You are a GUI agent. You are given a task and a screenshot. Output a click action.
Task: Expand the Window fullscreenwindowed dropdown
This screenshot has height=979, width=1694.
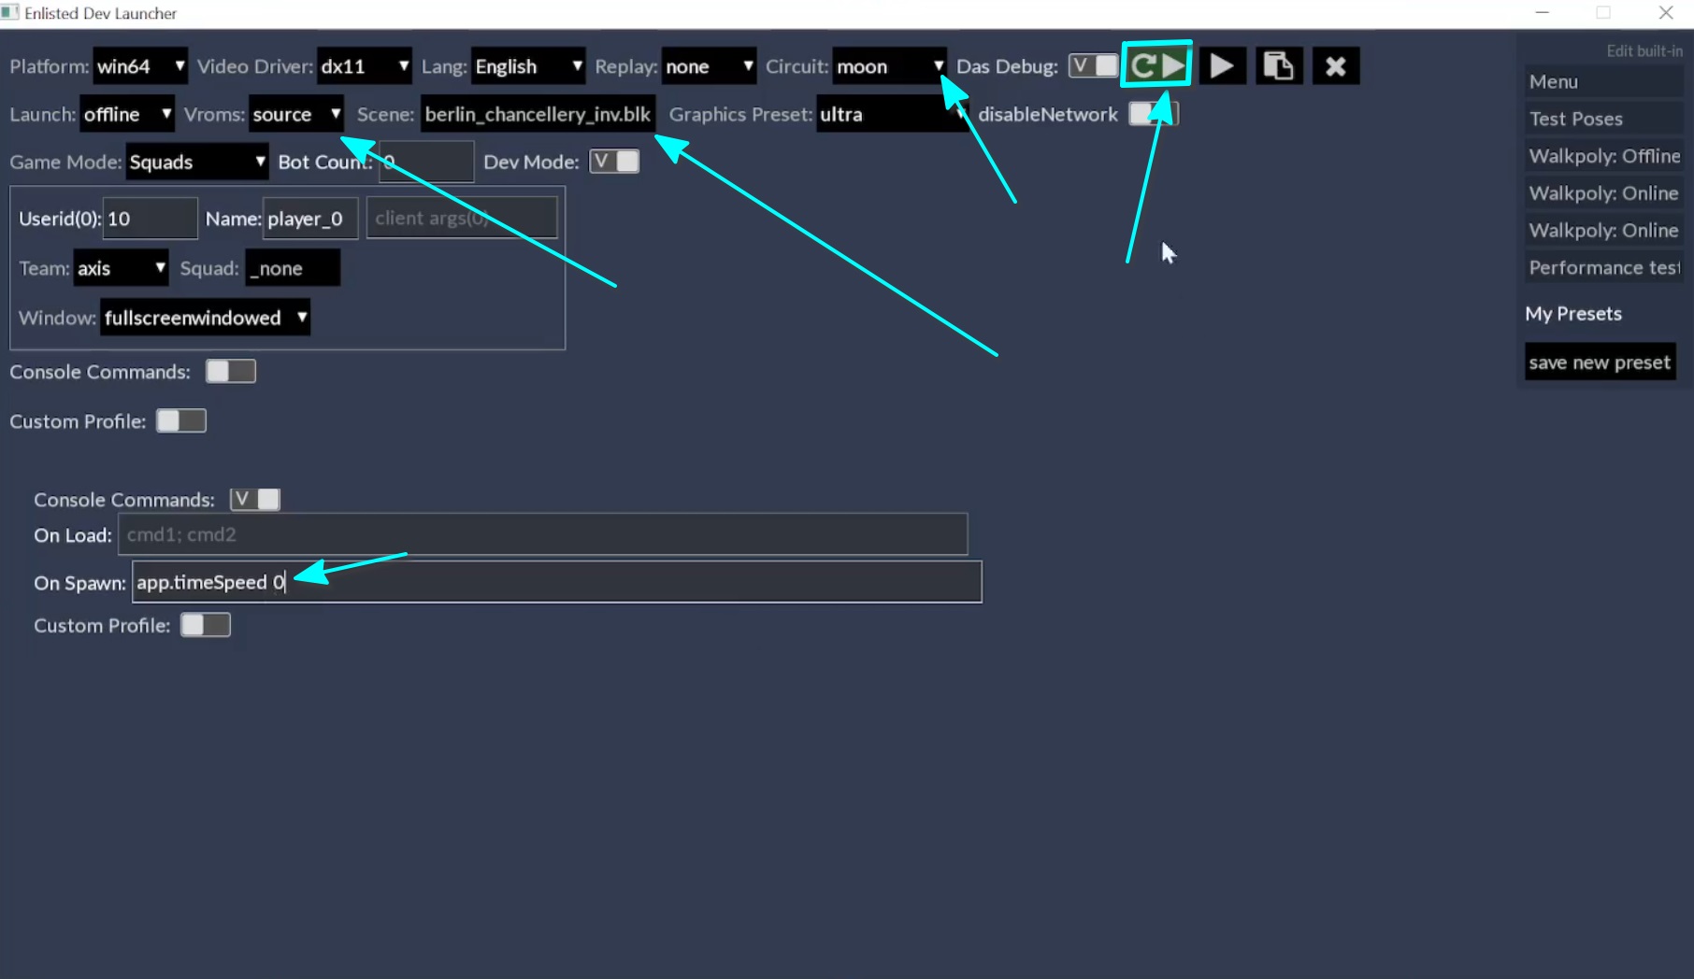click(x=205, y=318)
